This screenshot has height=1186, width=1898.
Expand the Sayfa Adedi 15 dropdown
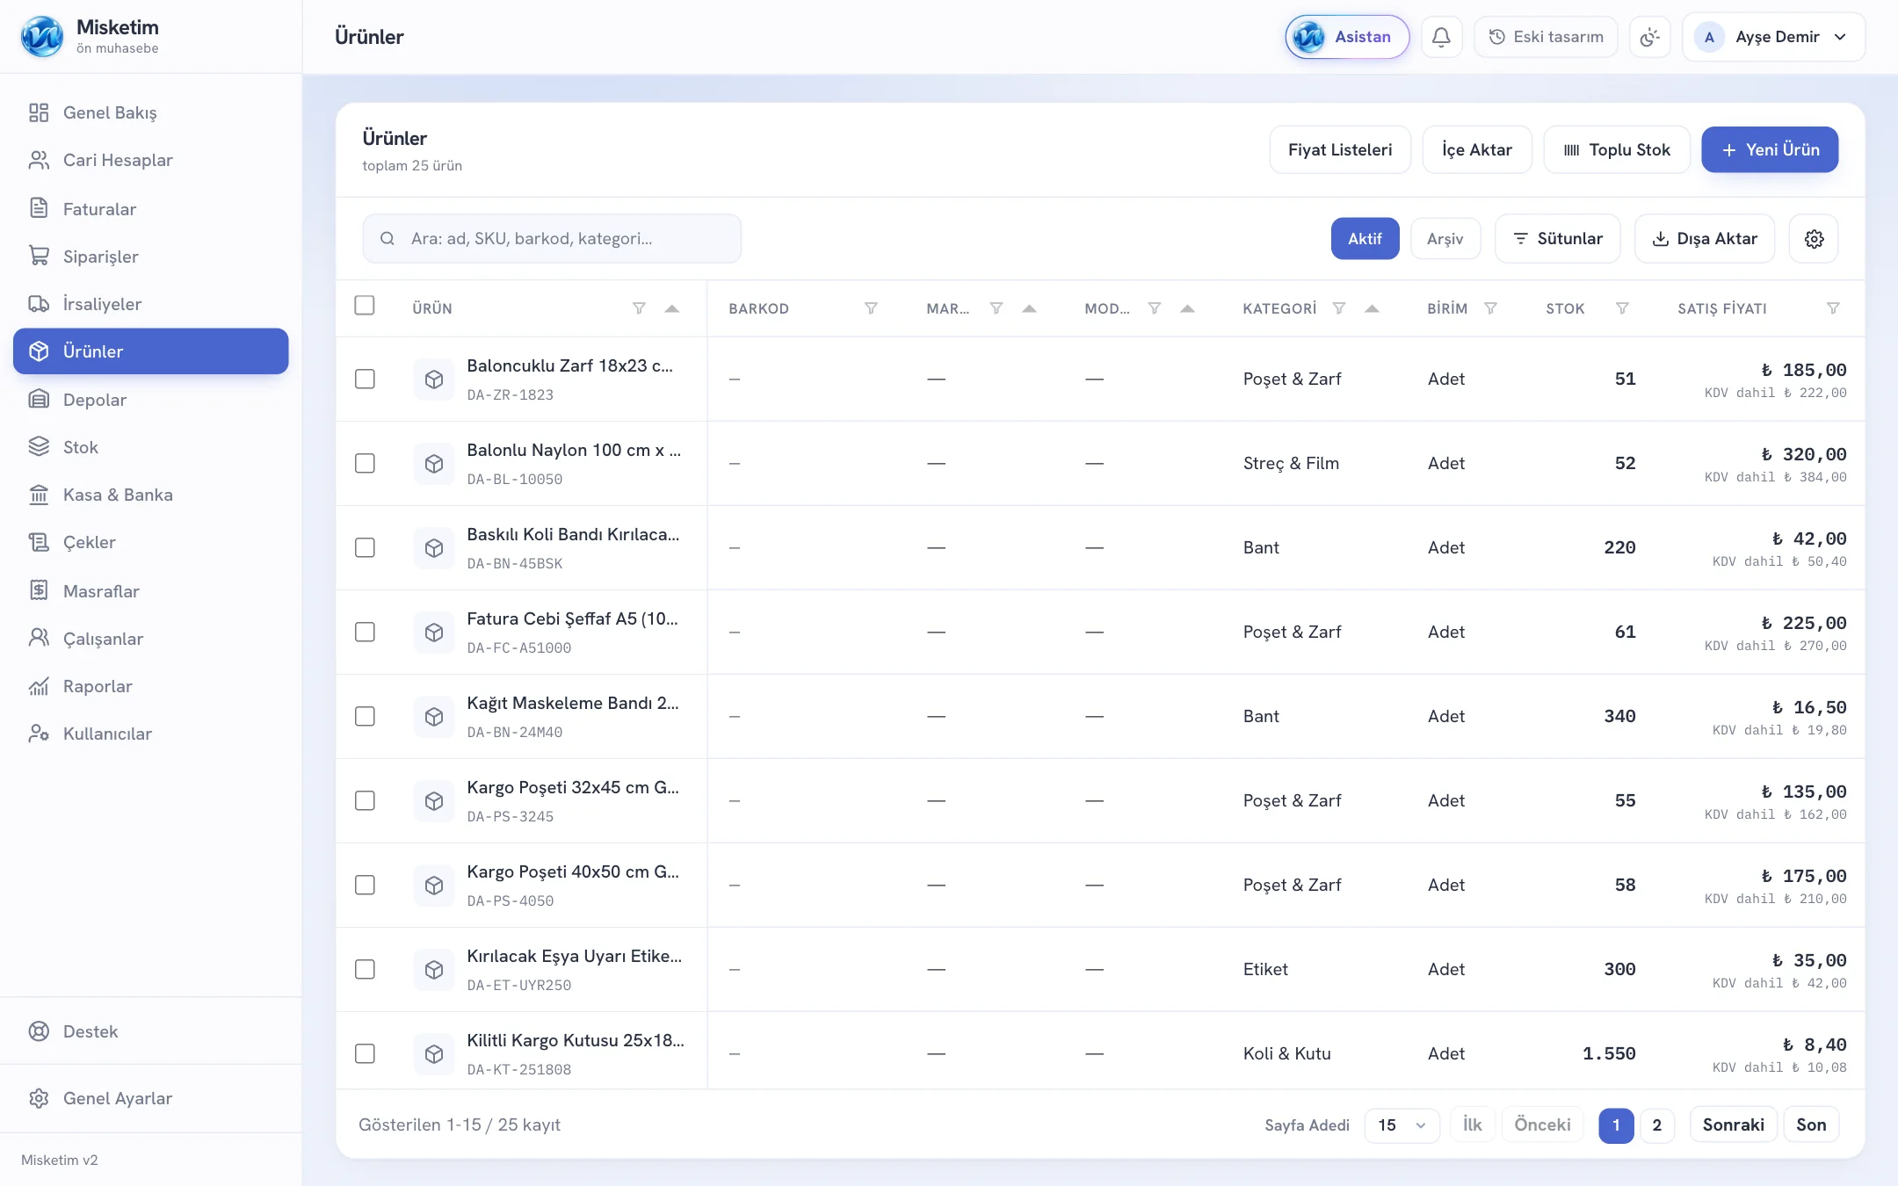click(x=1402, y=1125)
